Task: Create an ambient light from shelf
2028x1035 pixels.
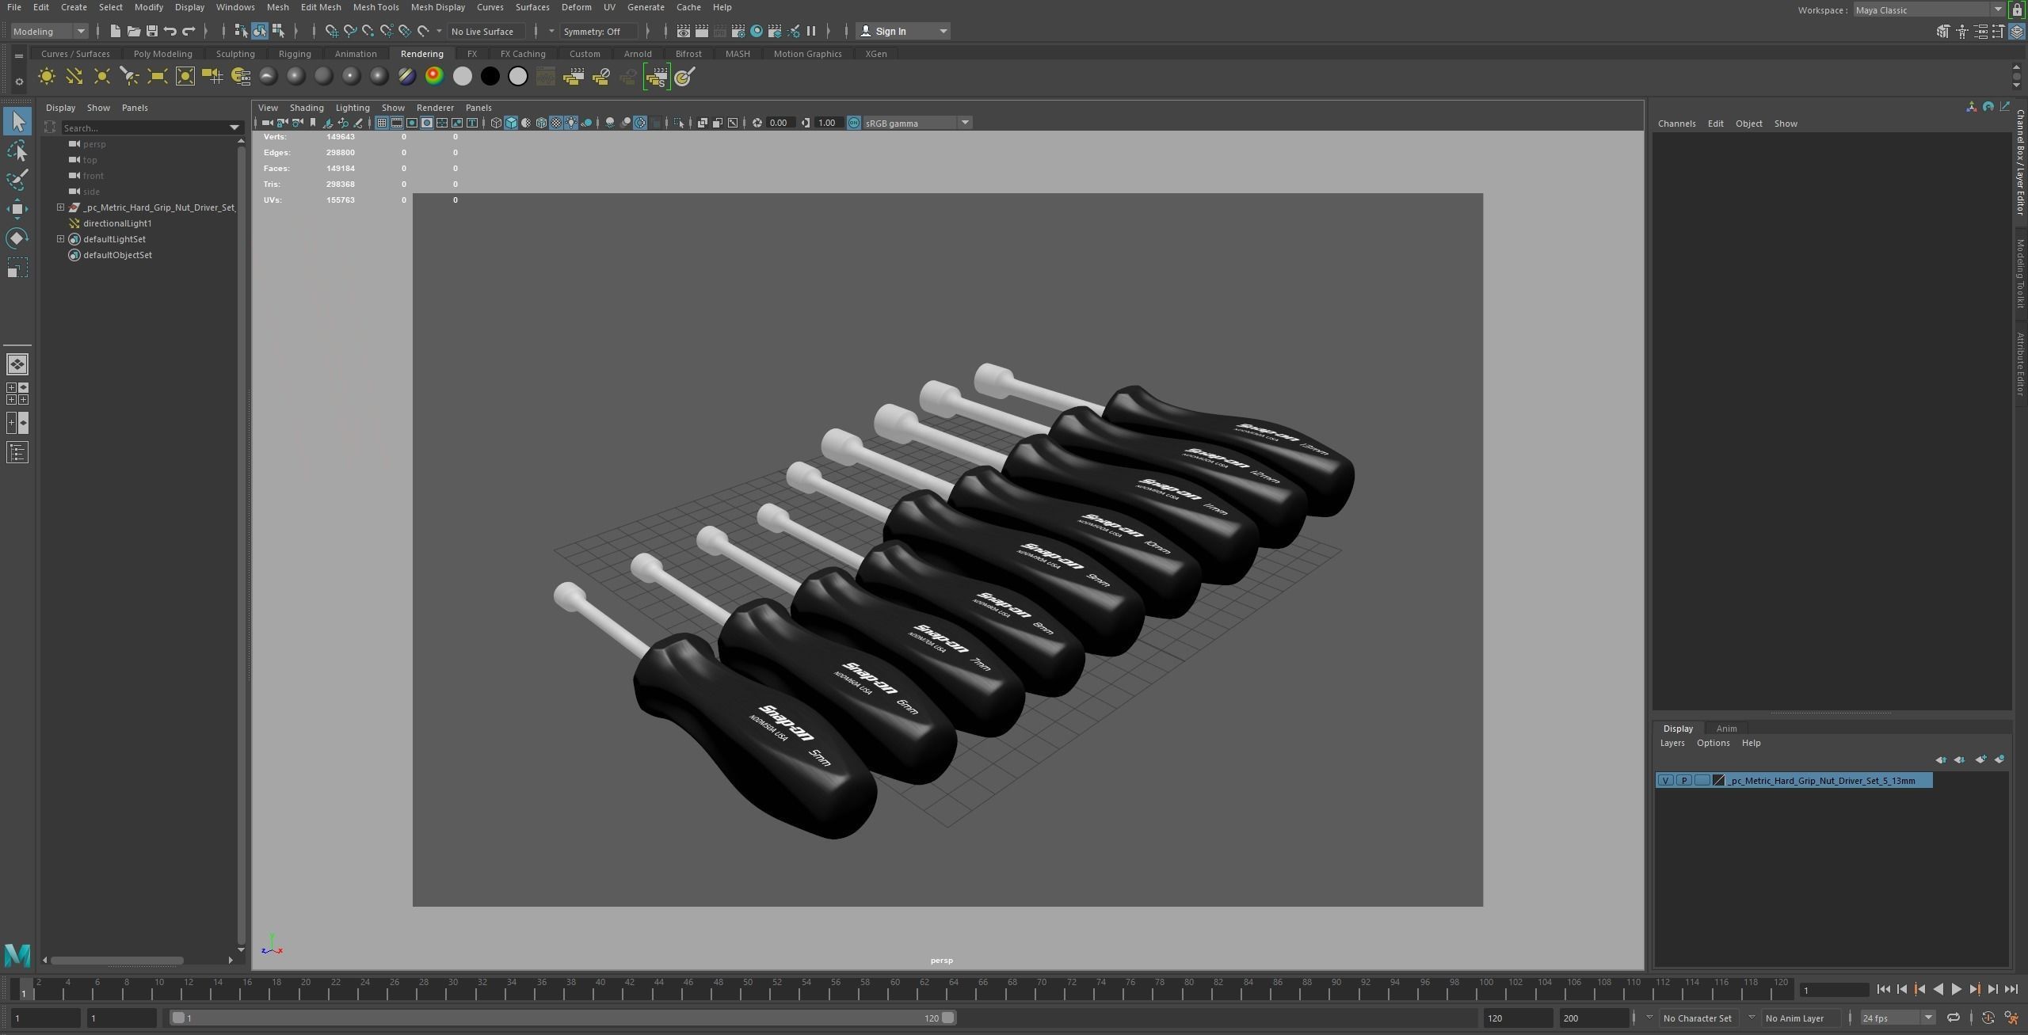Action: [47, 77]
